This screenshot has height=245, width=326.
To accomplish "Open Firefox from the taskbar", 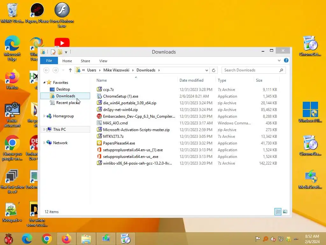I will coord(67,239).
